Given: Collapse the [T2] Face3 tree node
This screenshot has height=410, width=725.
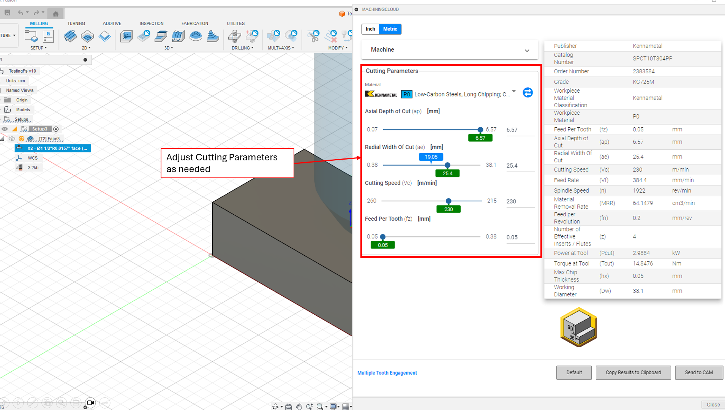Looking at the screenshot, I should tap(3, 139).
